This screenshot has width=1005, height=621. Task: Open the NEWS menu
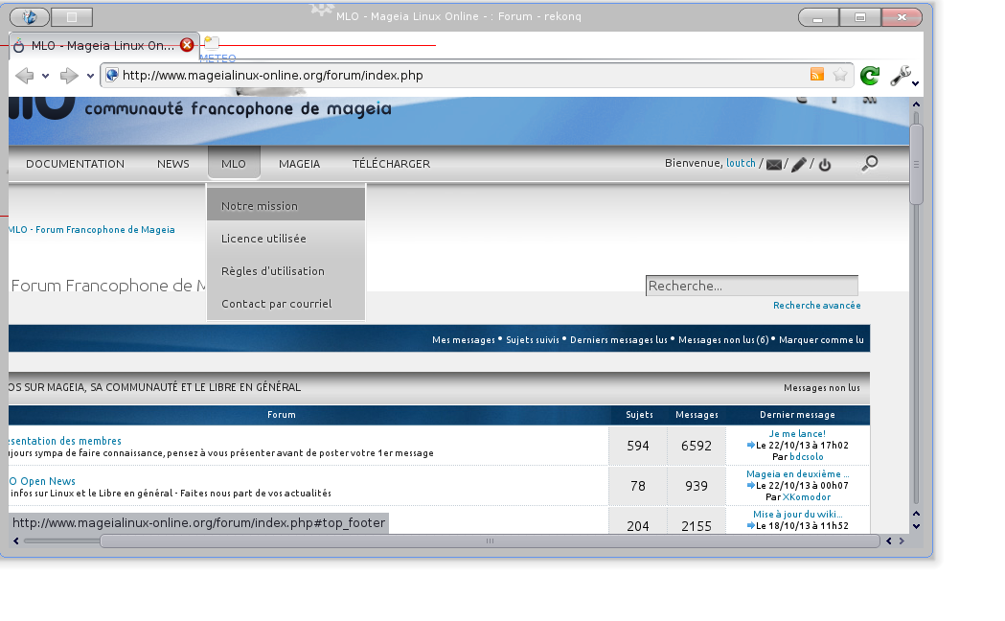(x=173, y=164)
